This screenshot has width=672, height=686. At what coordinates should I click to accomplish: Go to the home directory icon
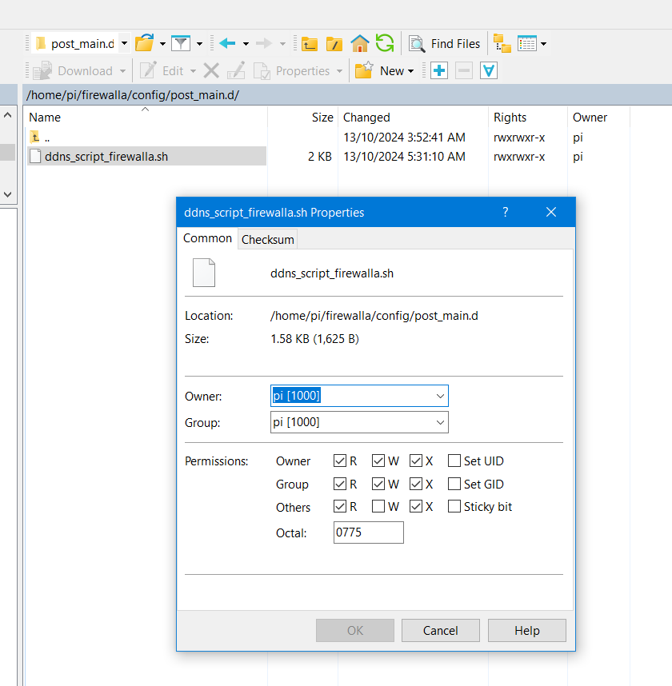coord(360,43)
